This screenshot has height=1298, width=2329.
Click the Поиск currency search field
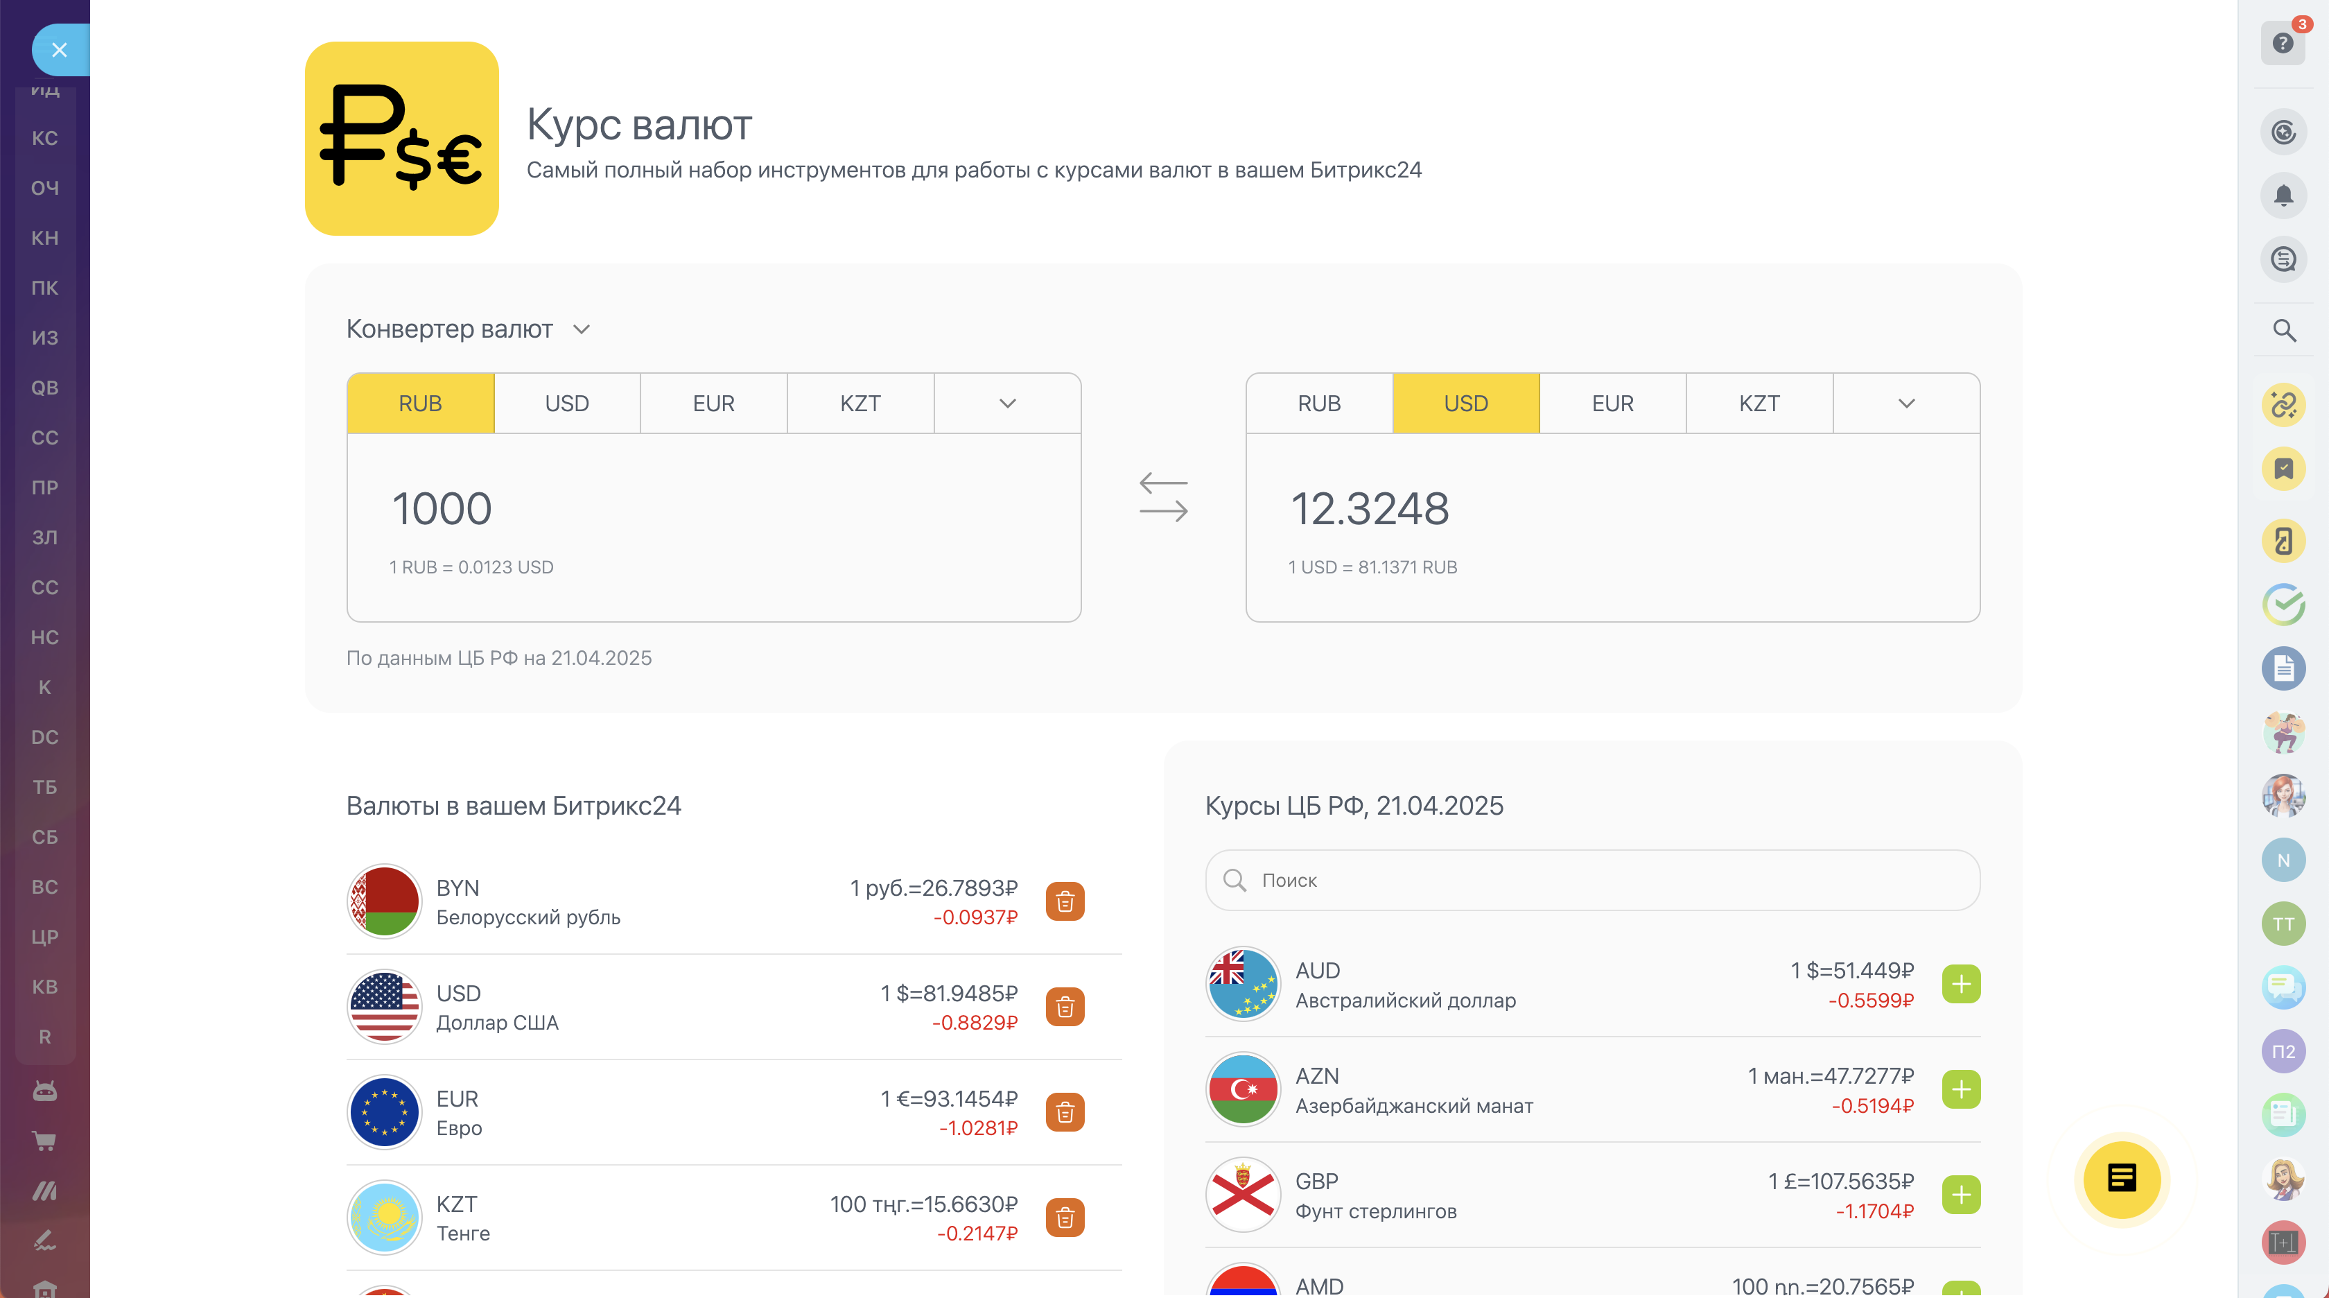pyautogui.click(x=1591, y=880)
